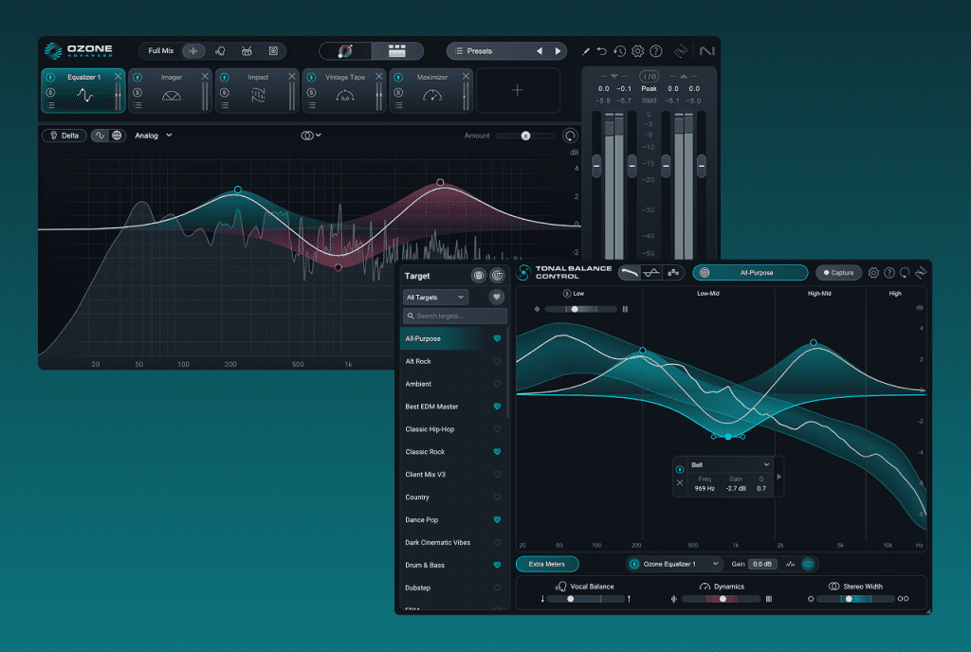Toggle the All-Purpose target favorite heart
This screenshot has height=652, width=971.
pyautogui.click(x=497, y=338)
